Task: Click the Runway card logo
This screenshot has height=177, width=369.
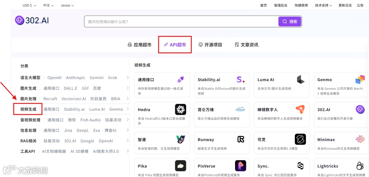Action: 241,139
